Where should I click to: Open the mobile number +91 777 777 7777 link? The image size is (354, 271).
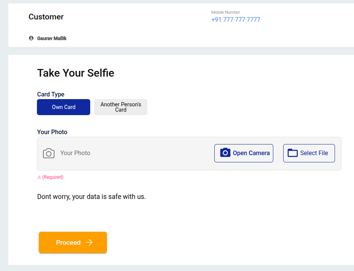pos(236,20)
